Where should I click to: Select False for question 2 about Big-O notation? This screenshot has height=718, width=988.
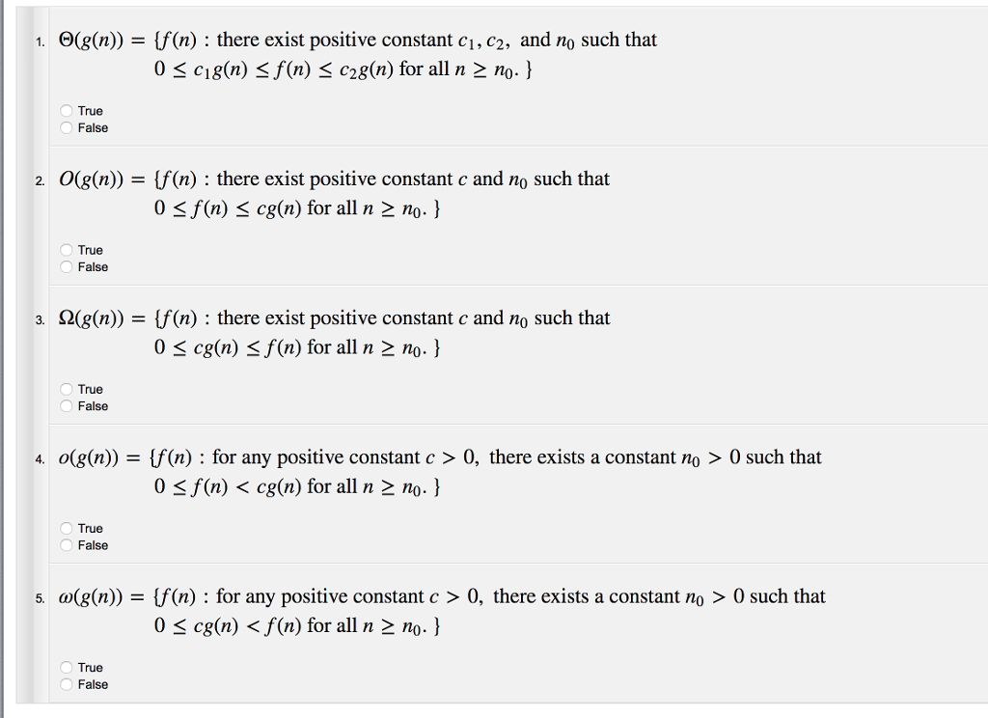[x=66, y=267]
